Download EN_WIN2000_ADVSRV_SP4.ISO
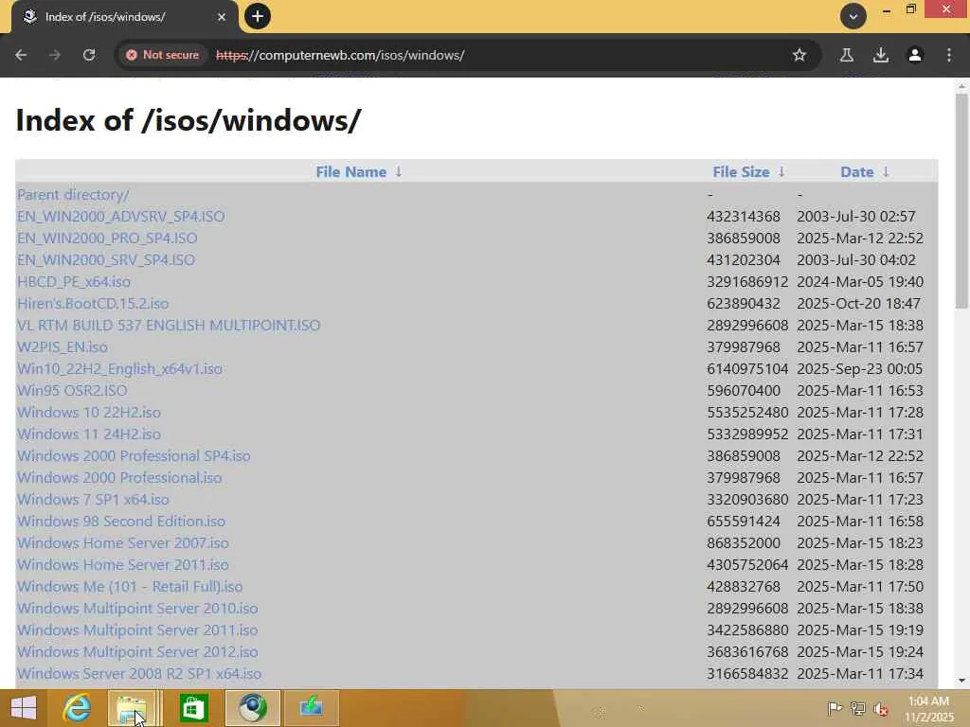970x727 pixels. pos(120,217)
